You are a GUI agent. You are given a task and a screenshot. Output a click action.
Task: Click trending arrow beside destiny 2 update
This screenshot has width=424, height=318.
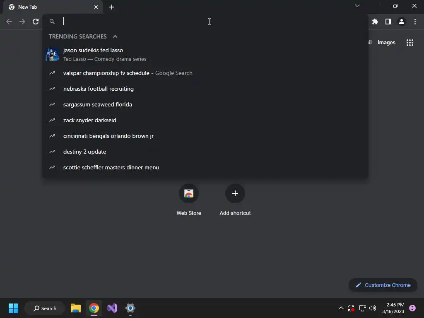coord(52,152)
